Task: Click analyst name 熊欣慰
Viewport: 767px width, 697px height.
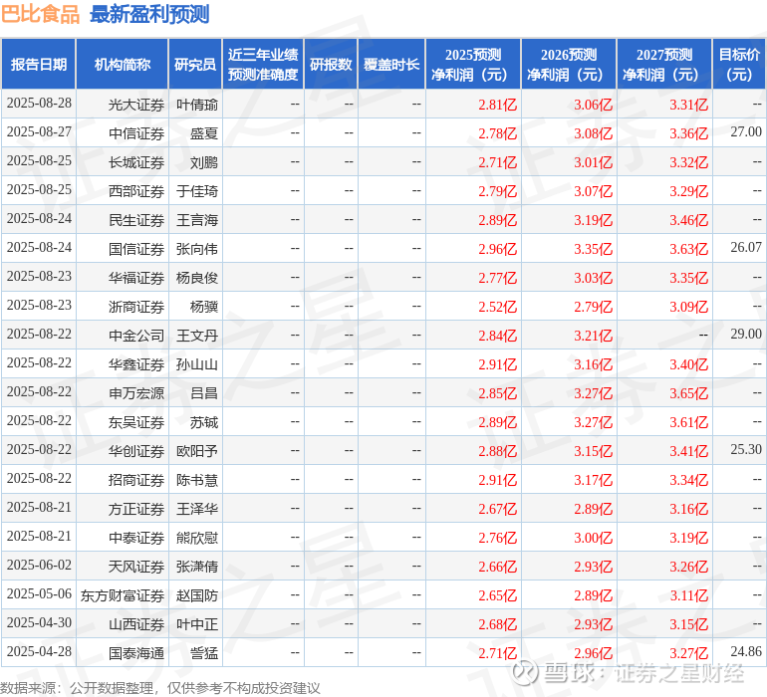Action: 196,538
